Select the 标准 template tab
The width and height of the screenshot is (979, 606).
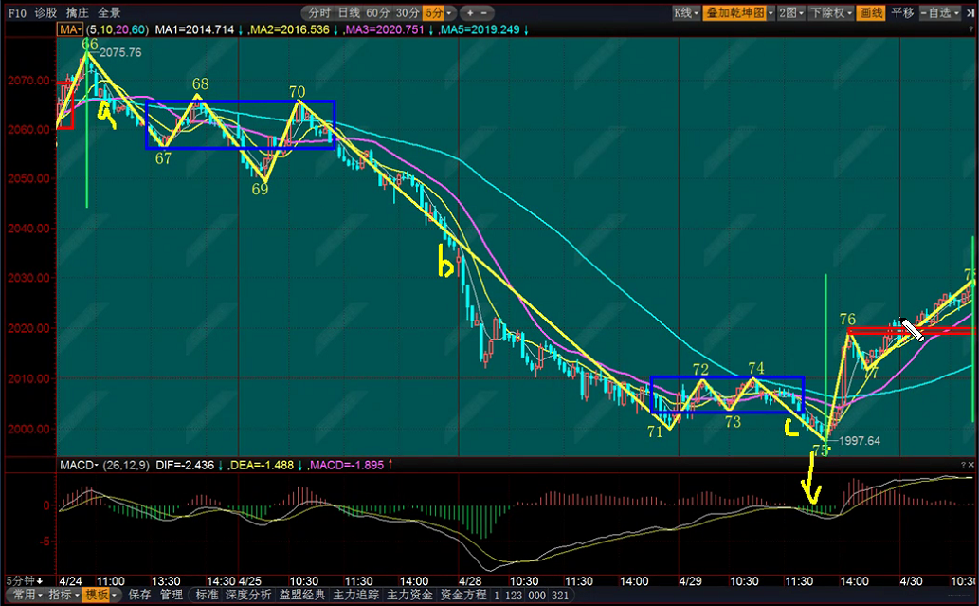[207, 595]
